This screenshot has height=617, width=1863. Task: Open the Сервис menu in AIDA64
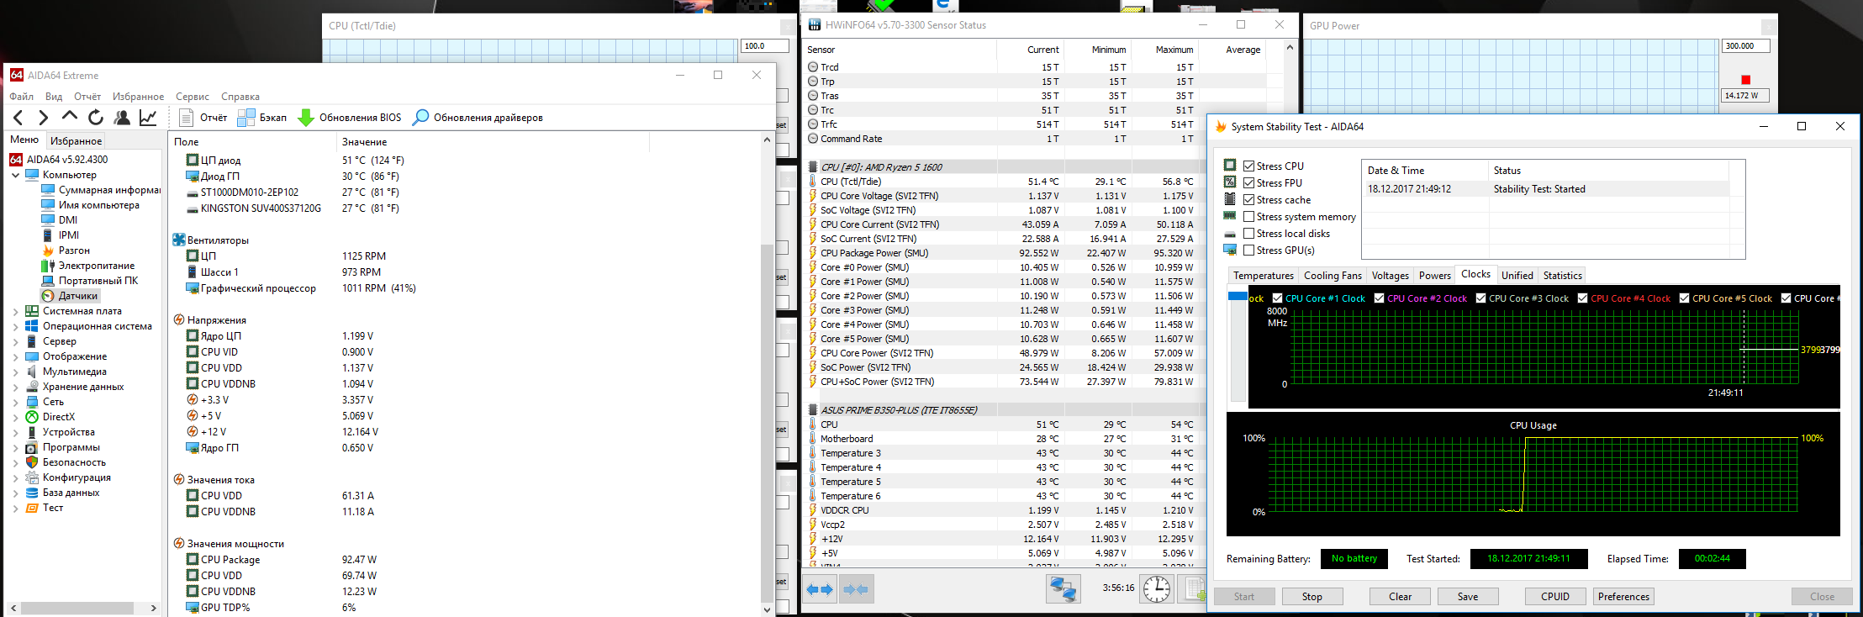click(193, 97)
